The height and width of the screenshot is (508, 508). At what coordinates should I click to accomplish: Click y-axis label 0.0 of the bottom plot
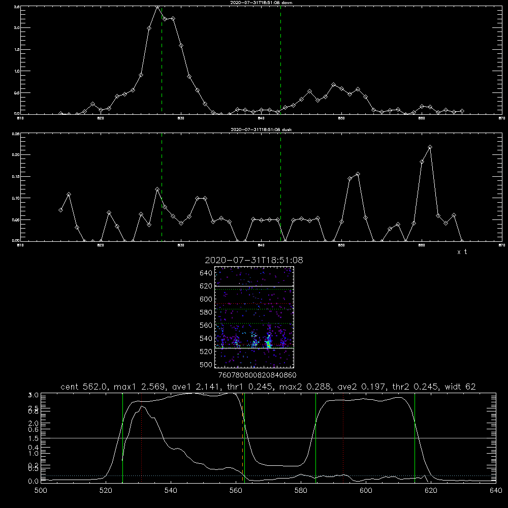(34, 481)
